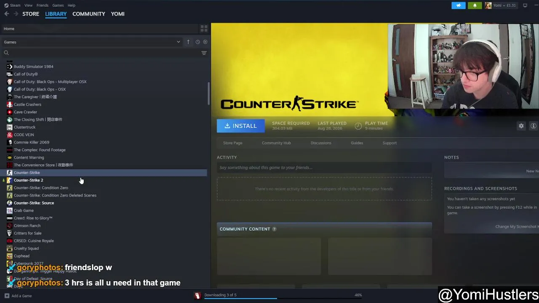This screenshot has width=539, height=303.
Task: Toggle the library grid view icon
Action: click(x=204, y=29)
